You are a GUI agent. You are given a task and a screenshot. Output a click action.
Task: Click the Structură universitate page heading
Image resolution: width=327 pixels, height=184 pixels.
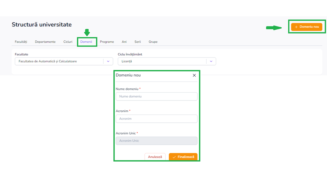coord(42,25)
